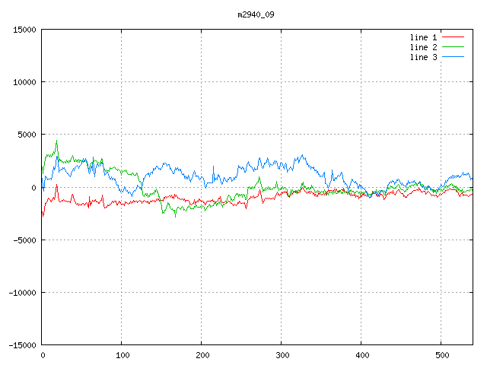
Task: Click the chart title m2940_09
Action: click(255, 15)
